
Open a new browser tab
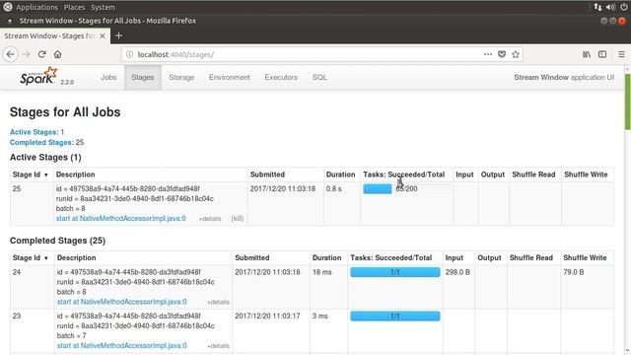118,35
